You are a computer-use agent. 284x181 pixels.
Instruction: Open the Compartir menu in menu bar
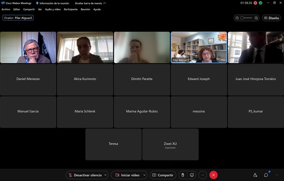tap(29, 10)
